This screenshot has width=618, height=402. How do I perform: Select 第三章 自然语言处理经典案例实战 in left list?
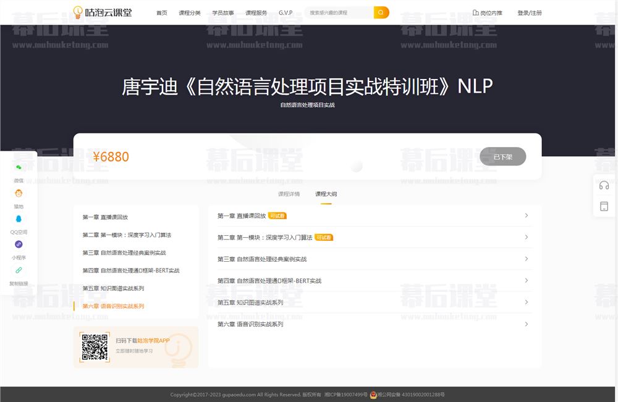point(124,253)
